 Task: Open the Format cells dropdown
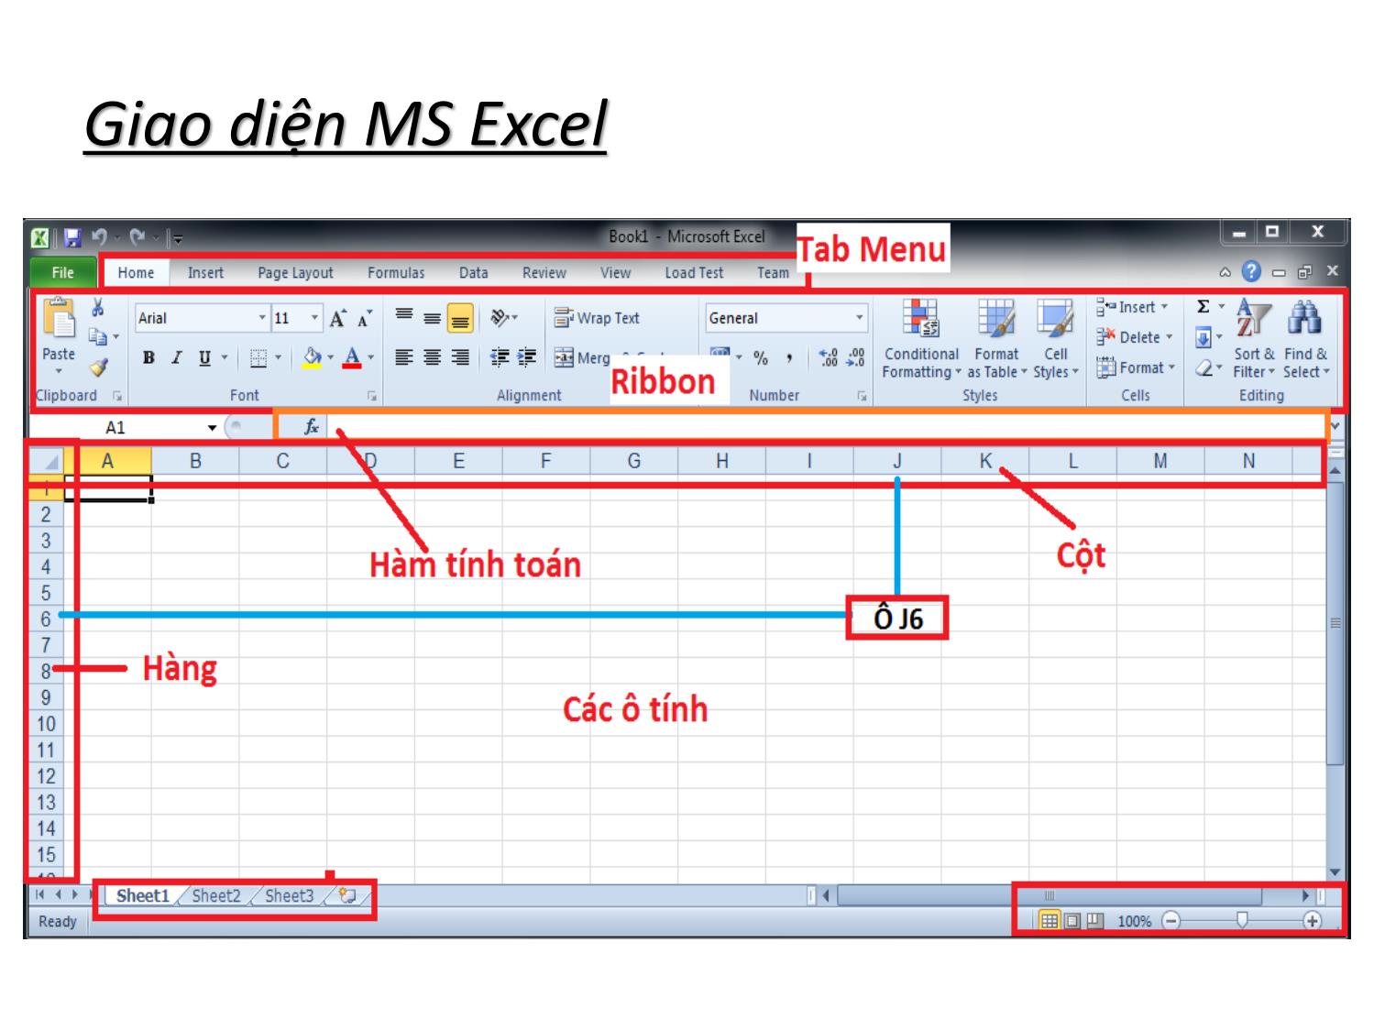(x=1136, y=367)
